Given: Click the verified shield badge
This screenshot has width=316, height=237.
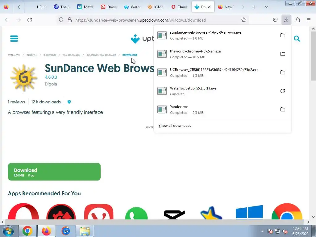Looking at the screenshot, I should click(x=69, y=102).
